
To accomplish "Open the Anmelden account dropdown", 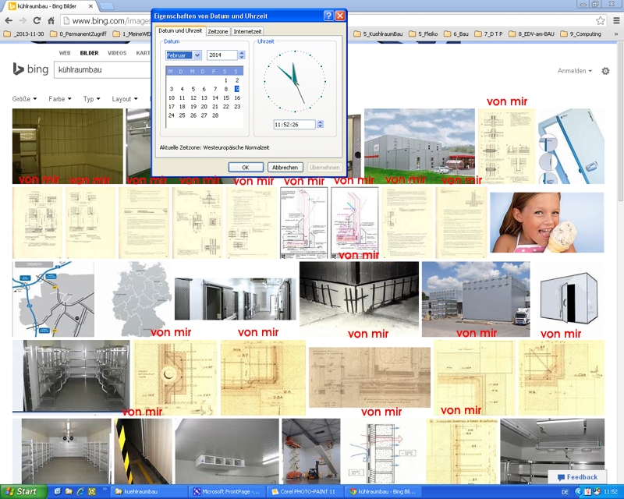I will (x=574, y=71).
